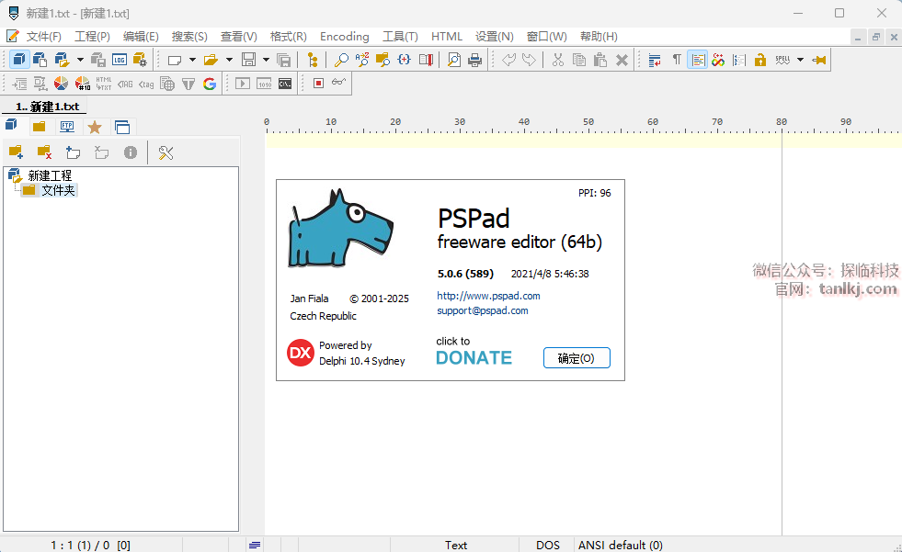Open the favorites star panel tab
The height and width of the screenshot is (552, 902).
(x=95, y=127)
